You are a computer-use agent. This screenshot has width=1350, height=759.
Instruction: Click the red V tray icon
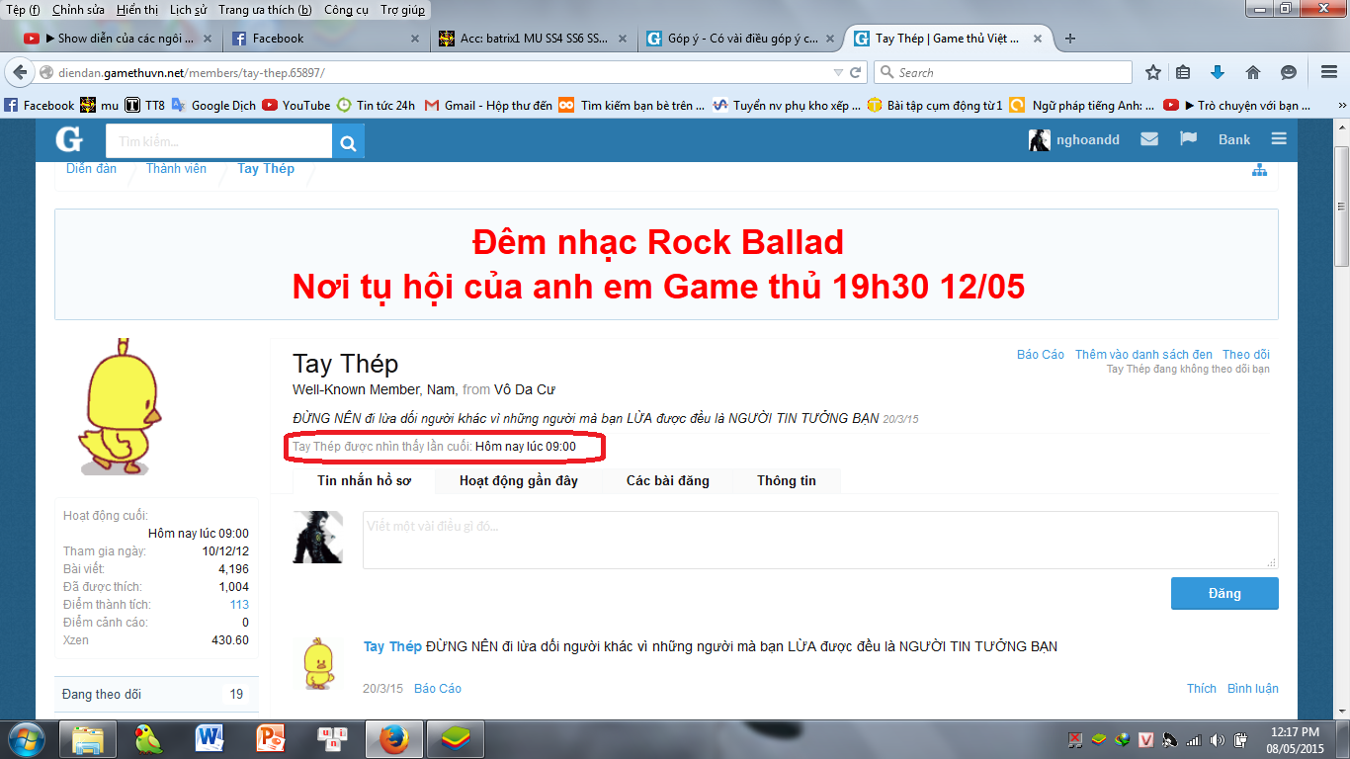pyautogui.click(x=1146, y=740)
